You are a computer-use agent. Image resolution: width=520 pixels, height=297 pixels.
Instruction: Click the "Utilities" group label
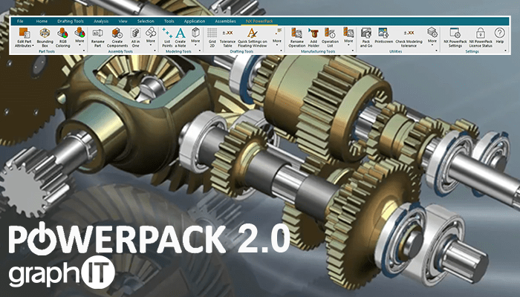395,51
